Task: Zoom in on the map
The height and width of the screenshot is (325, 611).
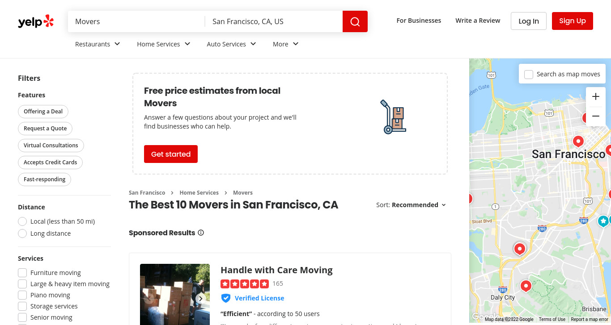Action: pos(596,96)
